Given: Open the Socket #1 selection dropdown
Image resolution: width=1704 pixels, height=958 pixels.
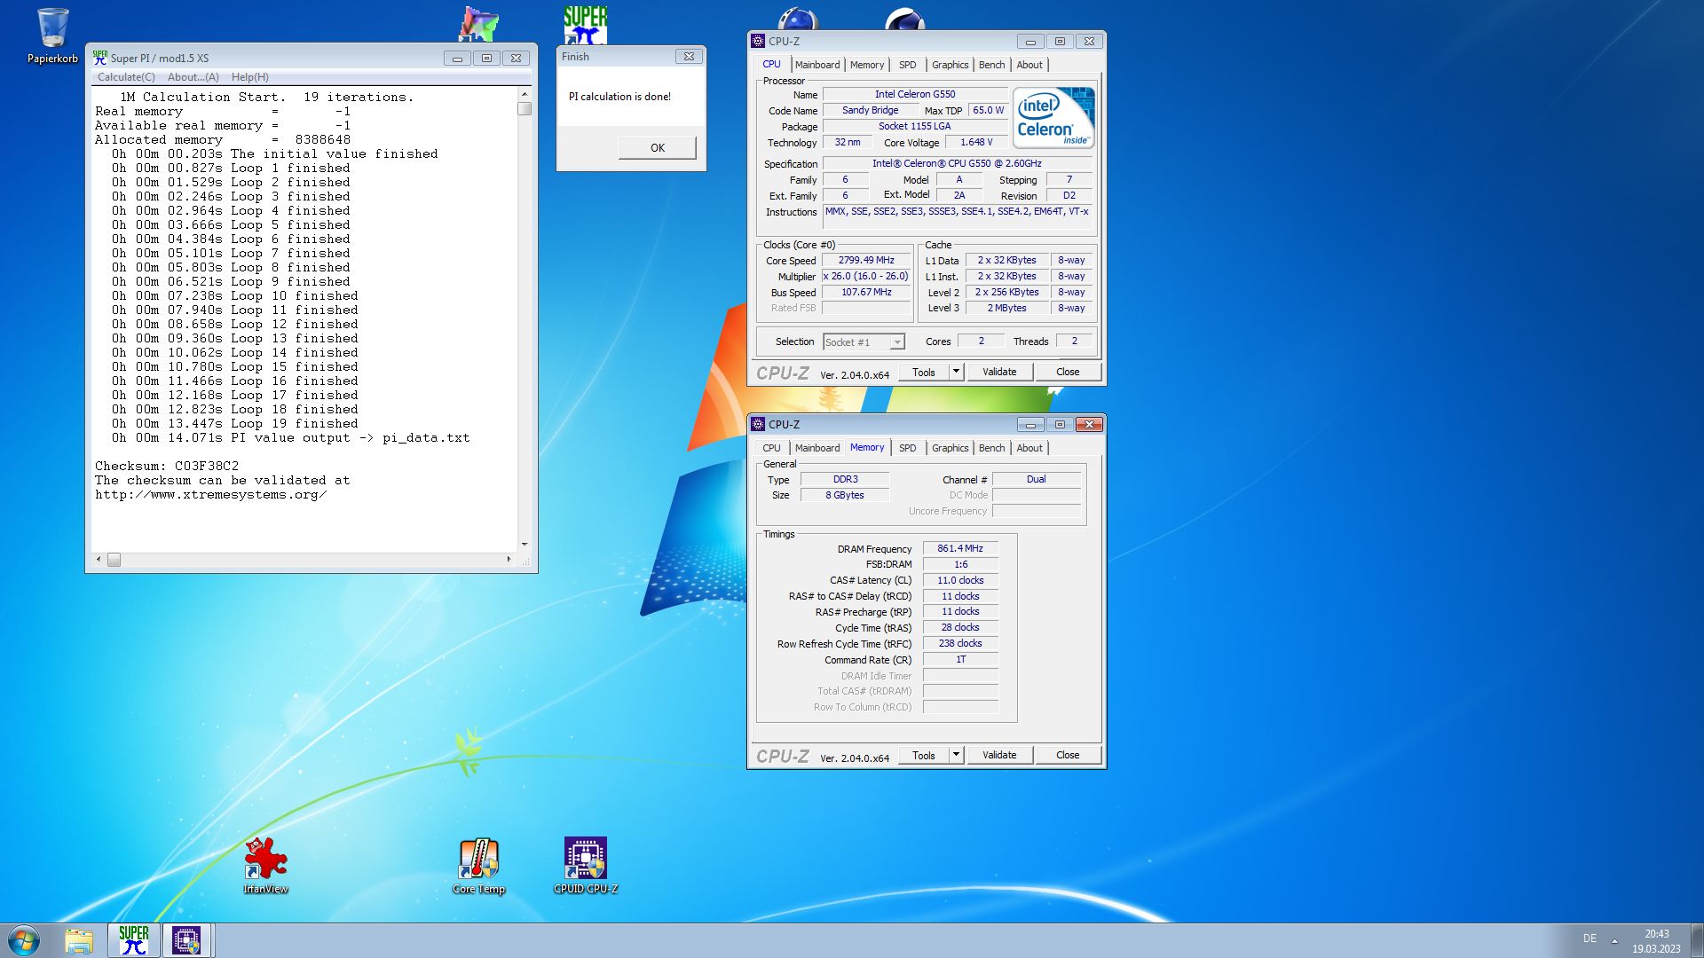Looking at the screenshot, I should 863,342.
